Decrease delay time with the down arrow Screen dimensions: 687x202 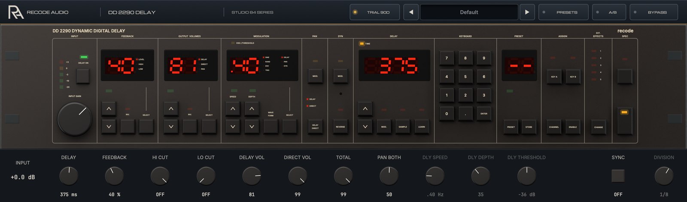pos(365,127)
